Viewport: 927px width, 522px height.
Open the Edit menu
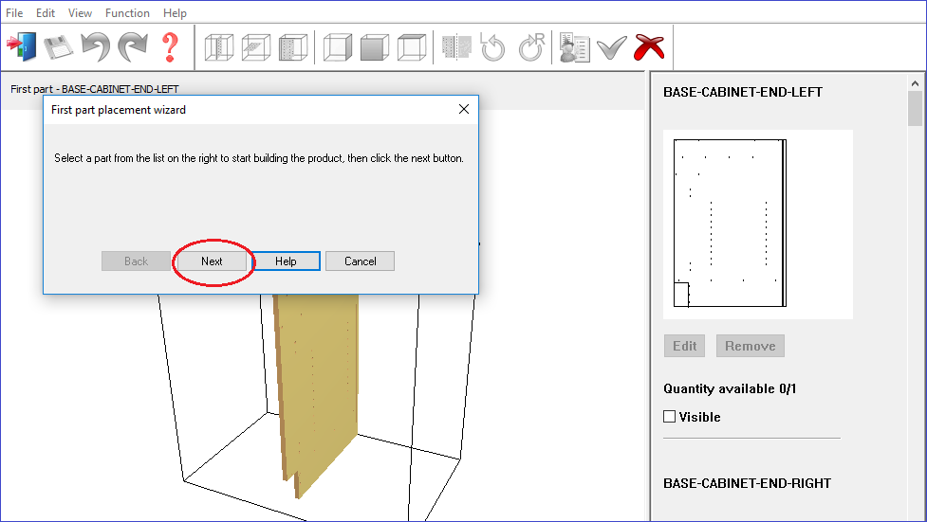(45, 12)
